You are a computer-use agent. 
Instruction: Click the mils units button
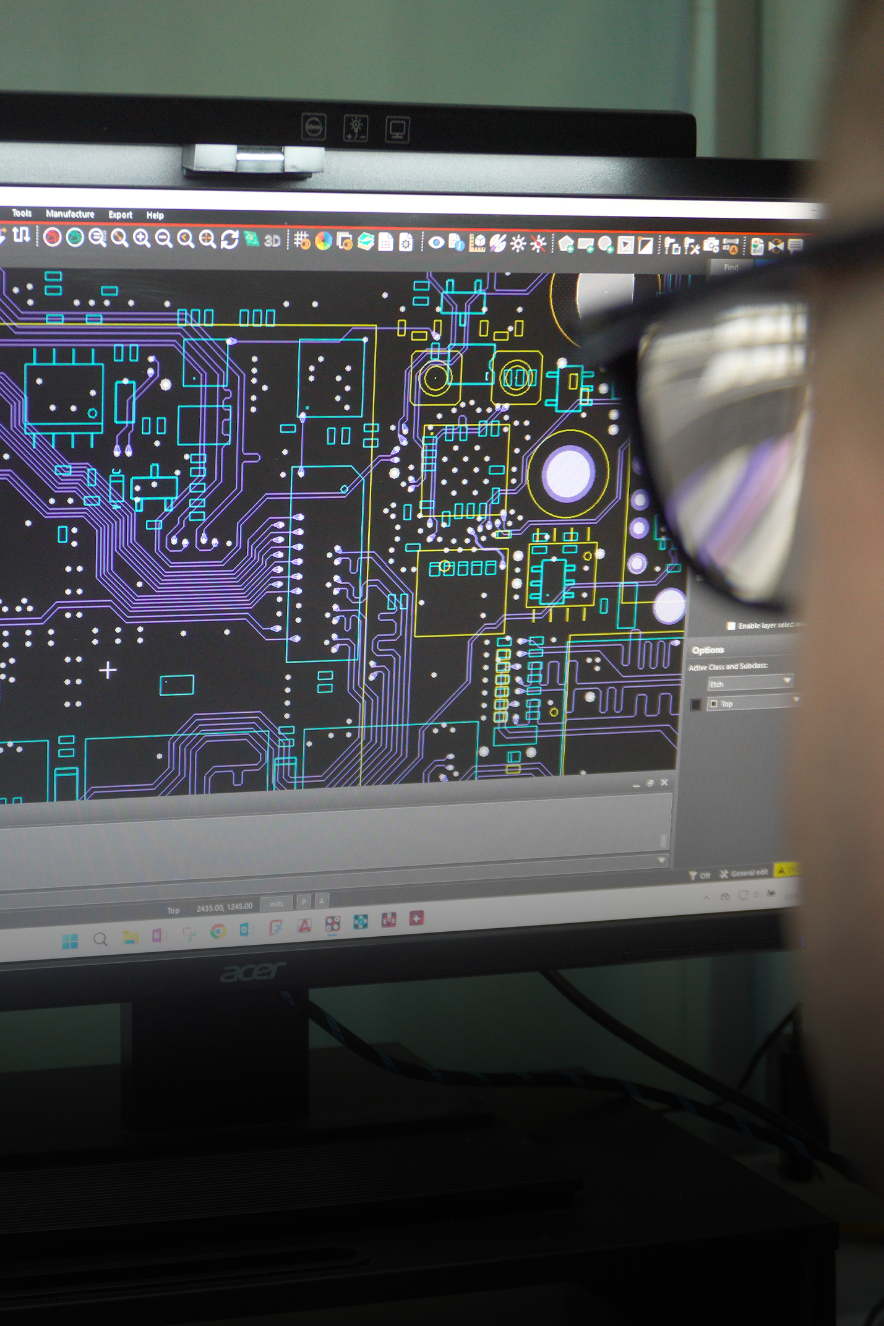277,904
